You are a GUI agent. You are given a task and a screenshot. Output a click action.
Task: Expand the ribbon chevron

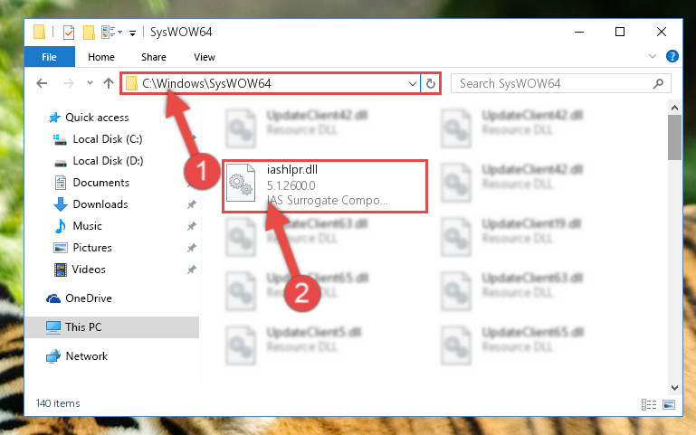coord(652,56)
